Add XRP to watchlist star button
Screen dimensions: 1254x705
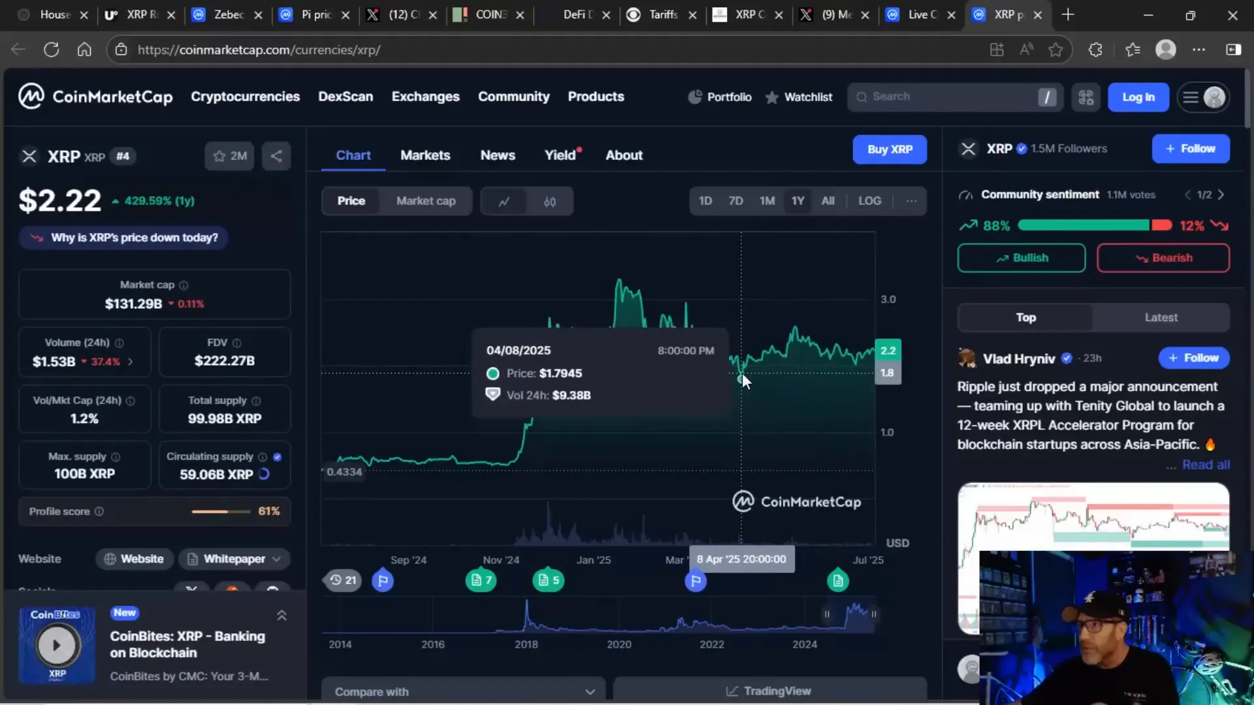pos(229,156)
